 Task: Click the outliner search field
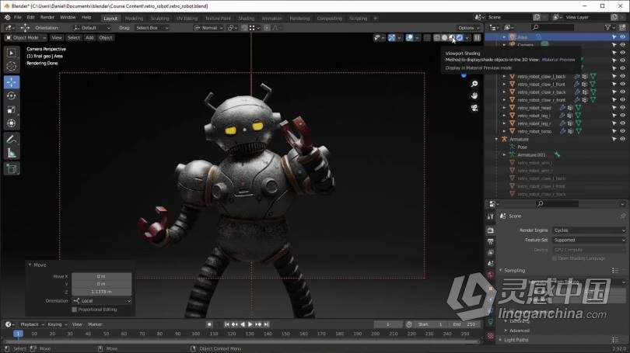point(553,27)
